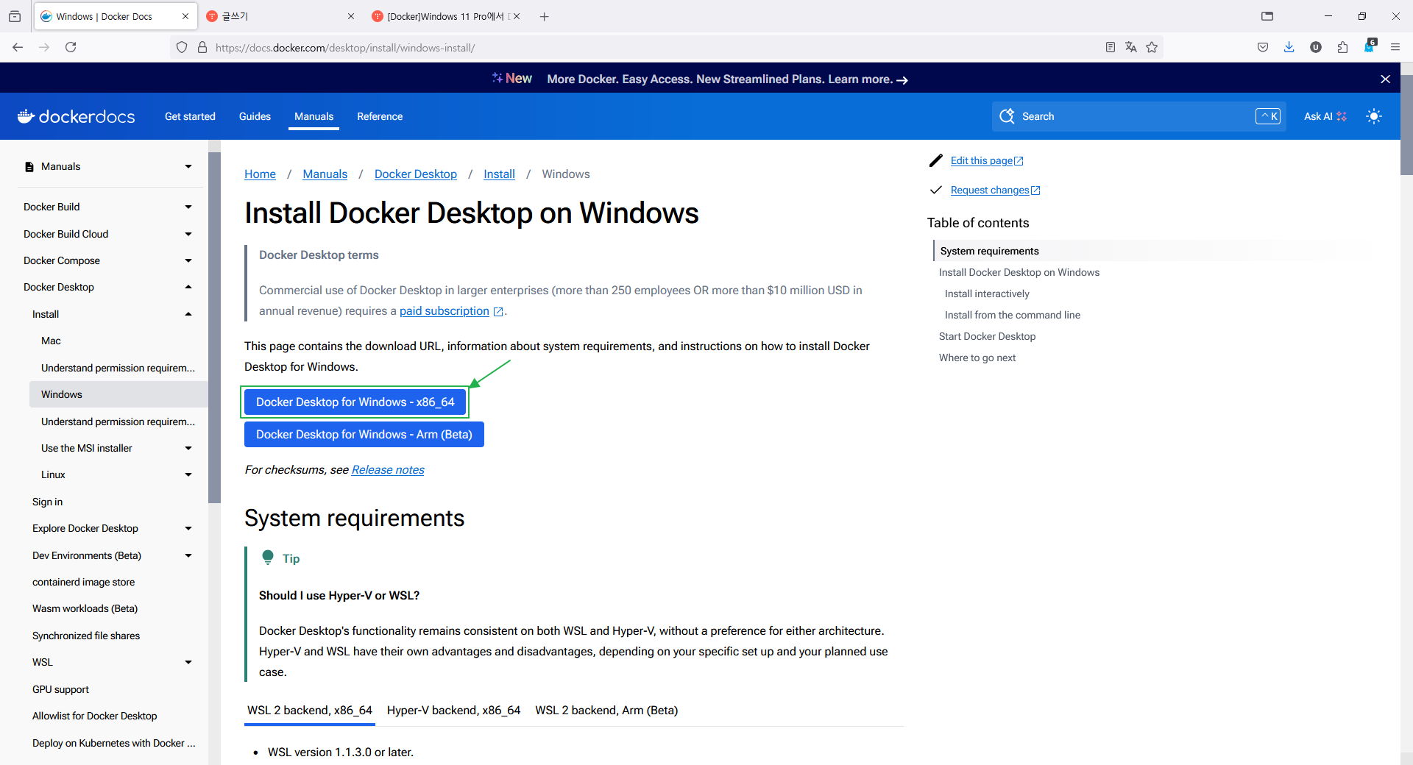
Task: Click the dockerdocs logo
Action: pyautogui.click(x=77, y=116)
